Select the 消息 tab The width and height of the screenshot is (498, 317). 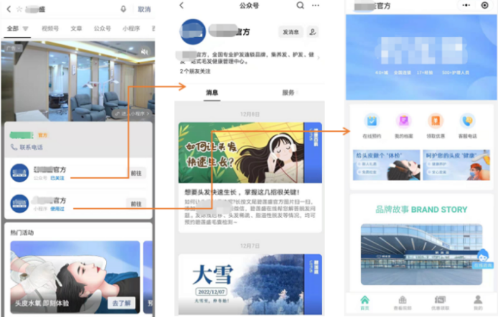click(x=212, y=93)
